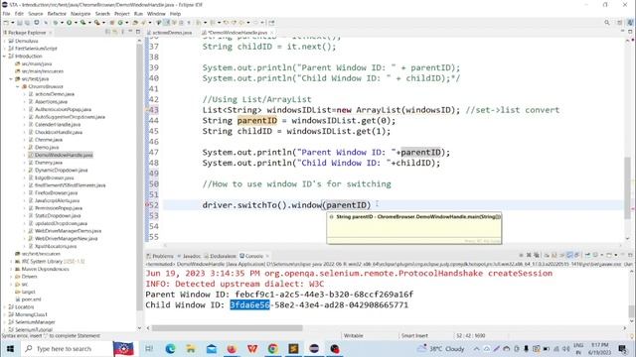Open Eclipse icon in taskbar

(x=314, y=348)
